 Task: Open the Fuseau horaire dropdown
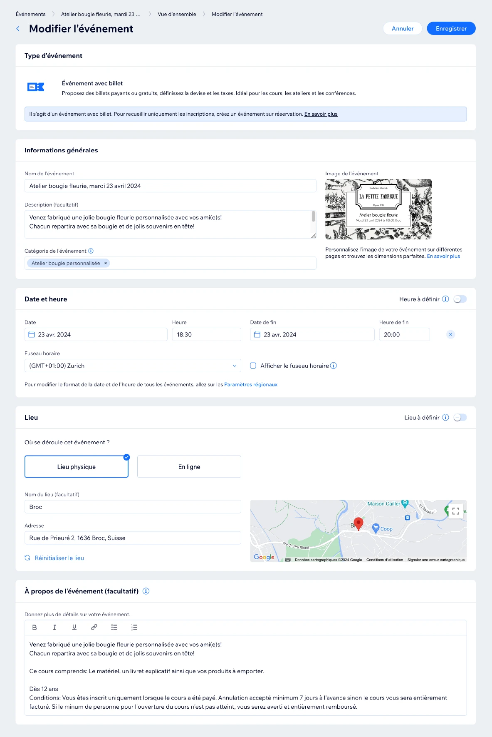click(133, 366)
